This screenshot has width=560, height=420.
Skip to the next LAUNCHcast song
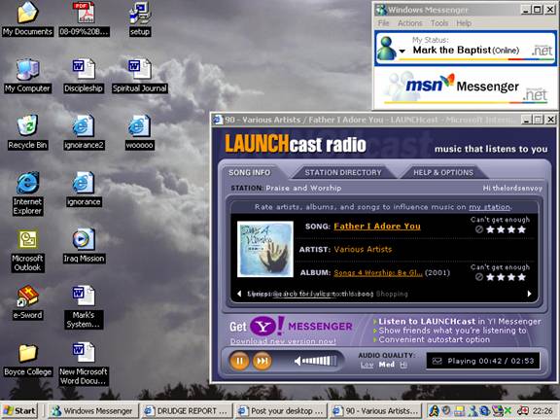point(262,361)
